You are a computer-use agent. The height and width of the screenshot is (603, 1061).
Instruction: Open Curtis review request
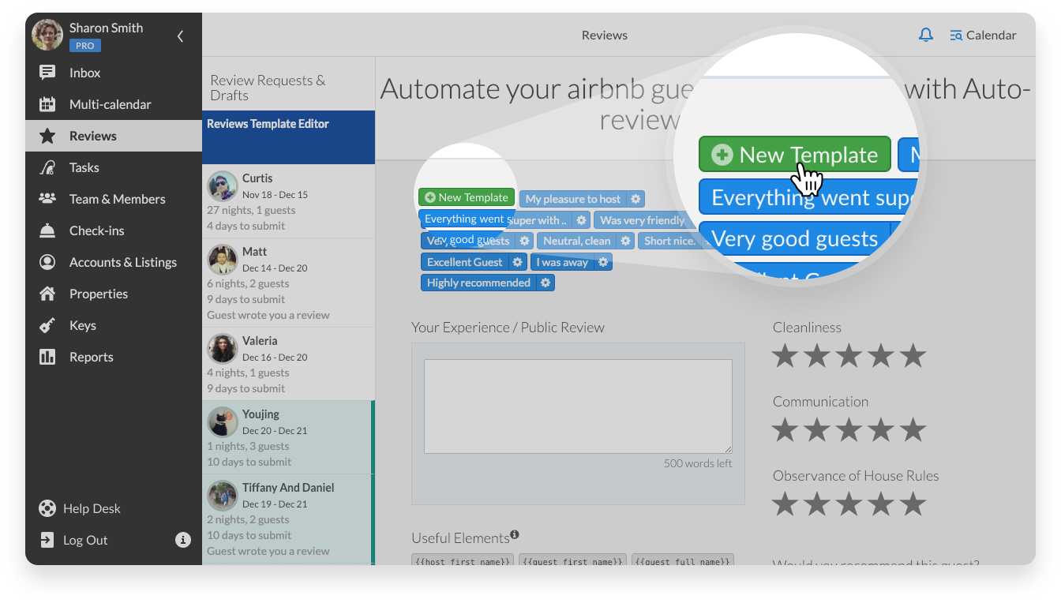[288, 201]
